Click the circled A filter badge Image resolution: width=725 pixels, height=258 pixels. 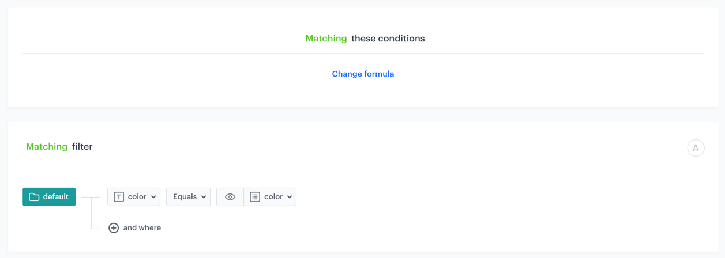point(696,148)
